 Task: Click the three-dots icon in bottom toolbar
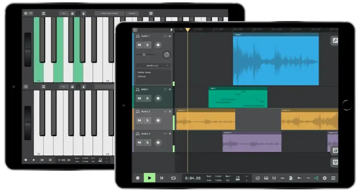tap(282, 178)
